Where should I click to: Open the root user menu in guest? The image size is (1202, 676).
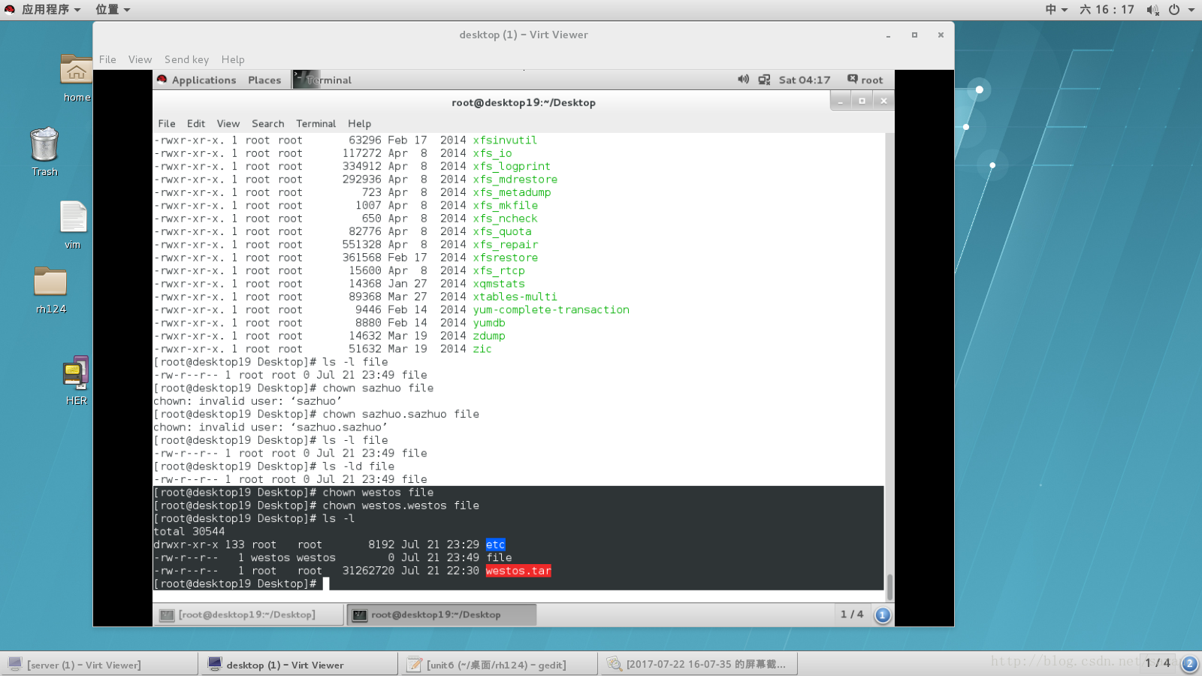coord(865,80)
